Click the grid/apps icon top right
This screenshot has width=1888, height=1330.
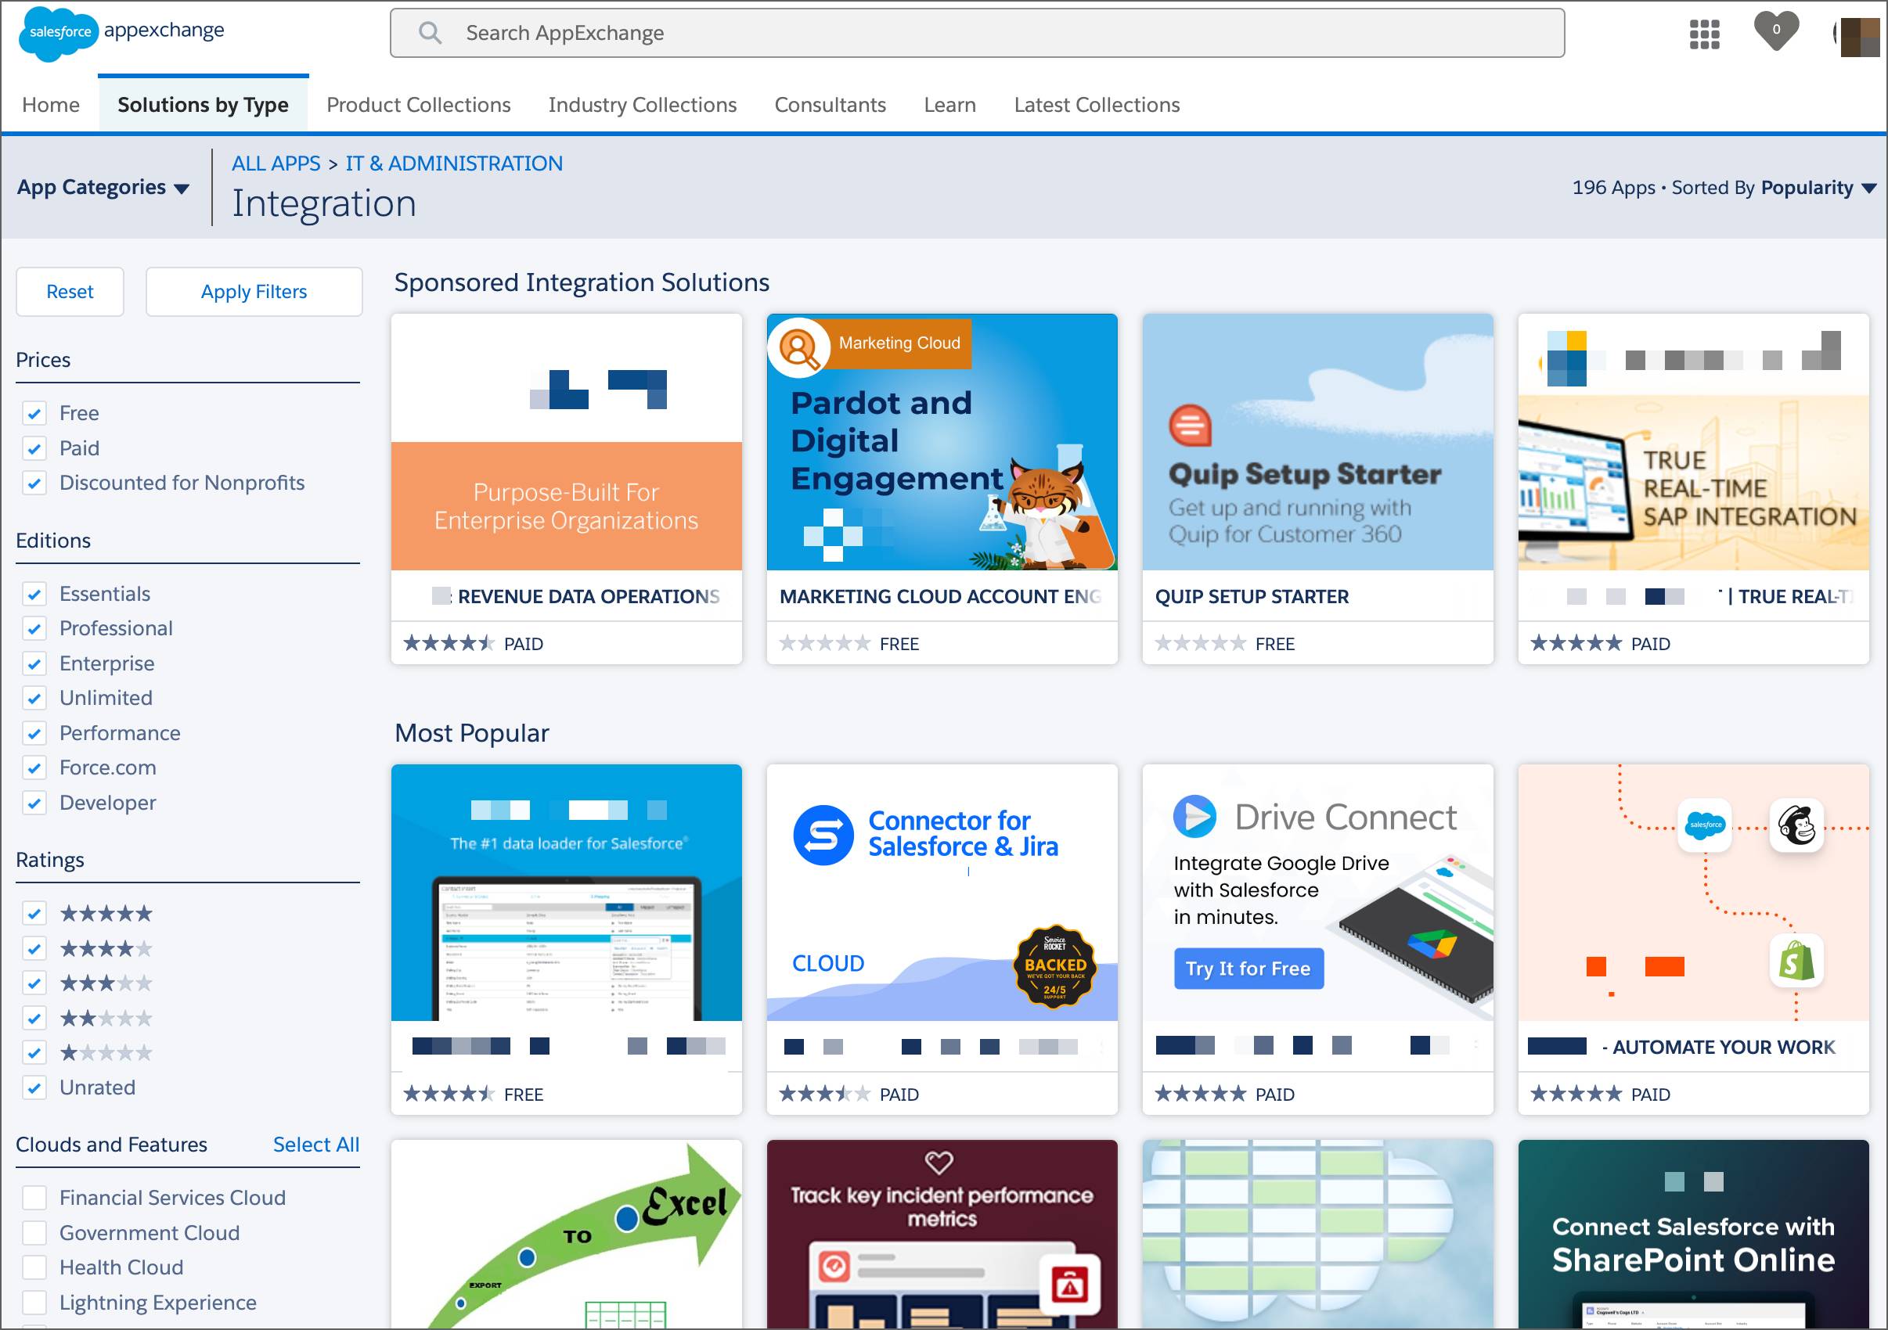[x=1704, y=31]
